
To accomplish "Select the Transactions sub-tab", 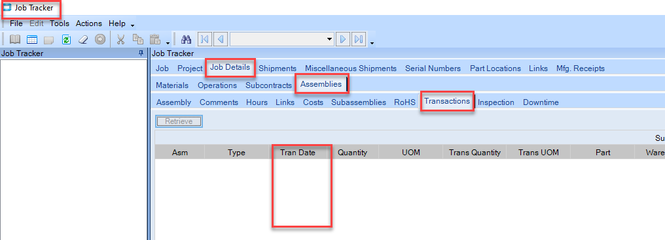I will click(x=447, y=101).
